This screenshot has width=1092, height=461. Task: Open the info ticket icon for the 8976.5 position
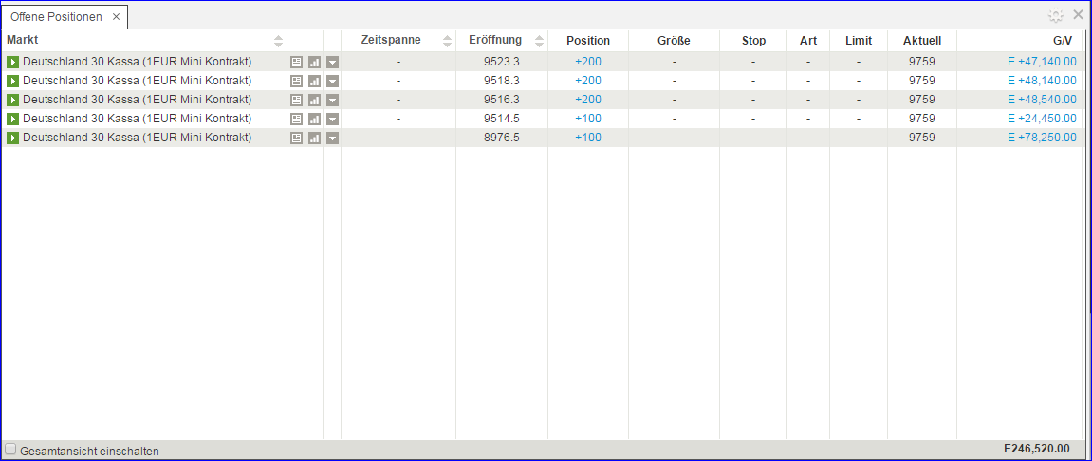coord(297,138)
